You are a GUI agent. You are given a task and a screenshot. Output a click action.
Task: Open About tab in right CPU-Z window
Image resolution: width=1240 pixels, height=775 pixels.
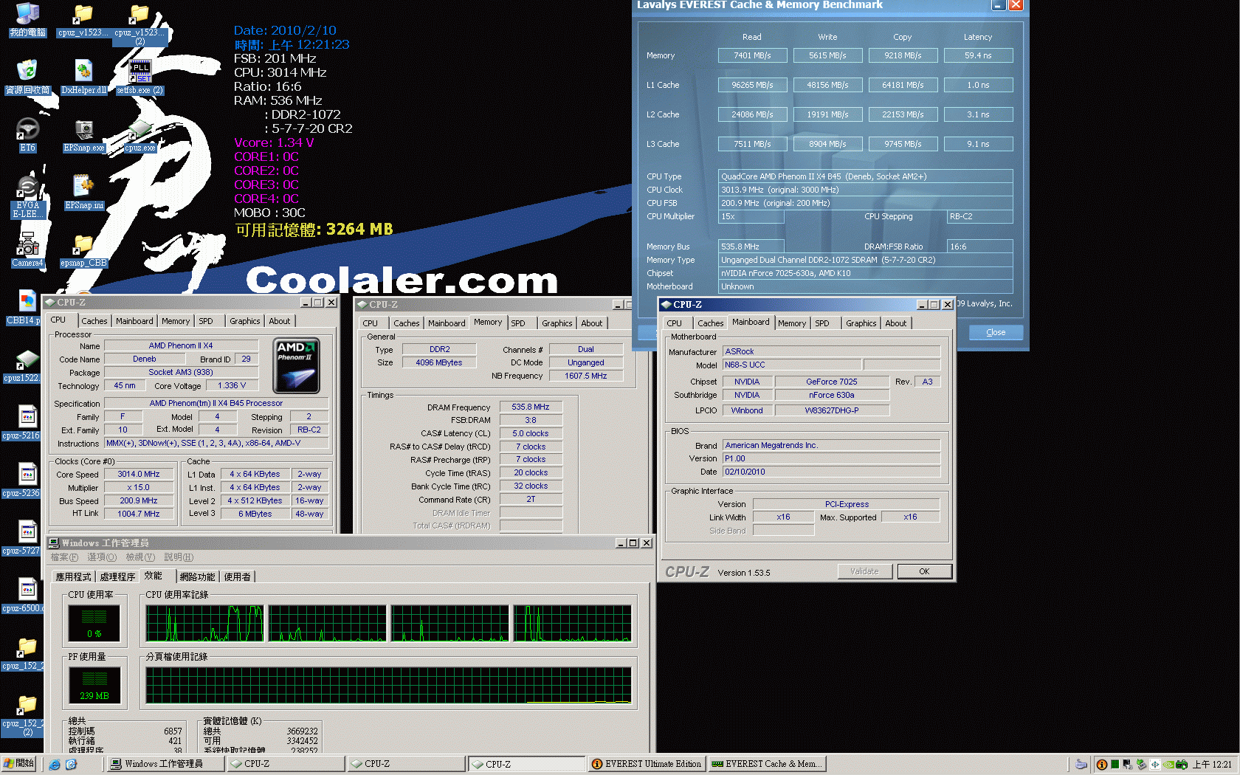(x=896, y=323)
